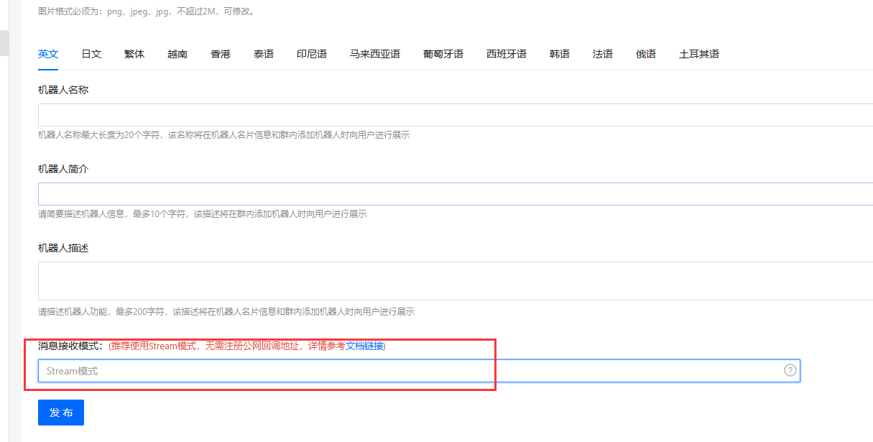
Task: Focus the 机器人简介 text field
Action: (x=453, y=194)
